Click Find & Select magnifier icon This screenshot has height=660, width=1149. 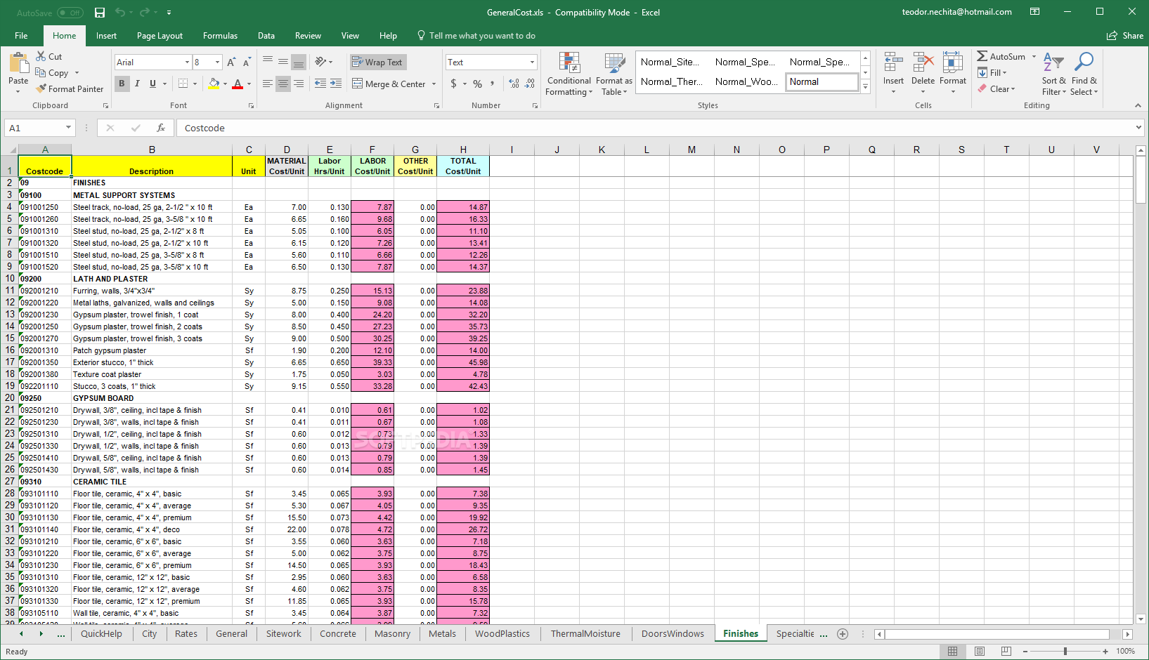[1084, 62]
